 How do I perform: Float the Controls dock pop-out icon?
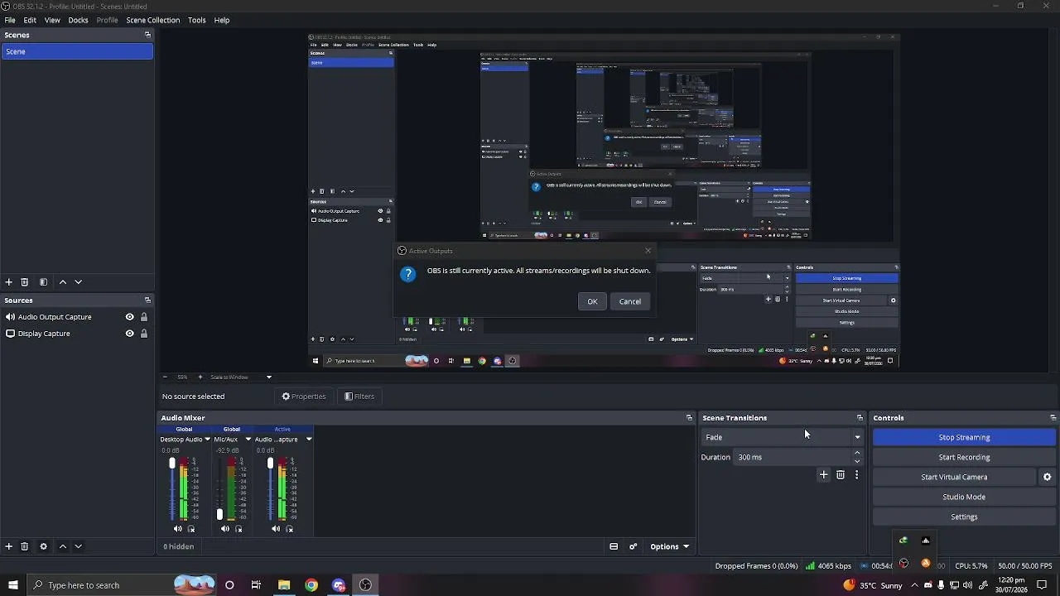[1053, 418]
